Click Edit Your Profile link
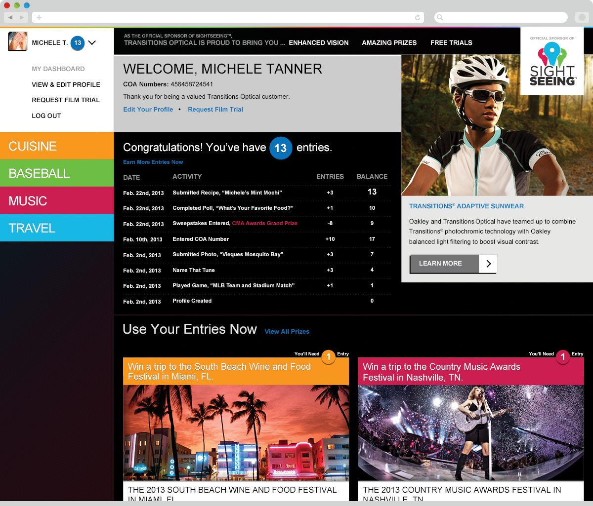 pyautogui.click(x=148, y=109)
